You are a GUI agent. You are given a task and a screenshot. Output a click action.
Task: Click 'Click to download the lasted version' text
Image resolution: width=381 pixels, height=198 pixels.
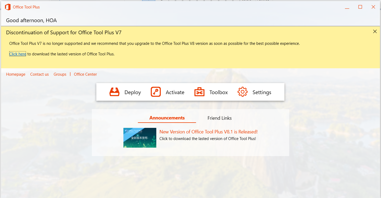[208, 139]
